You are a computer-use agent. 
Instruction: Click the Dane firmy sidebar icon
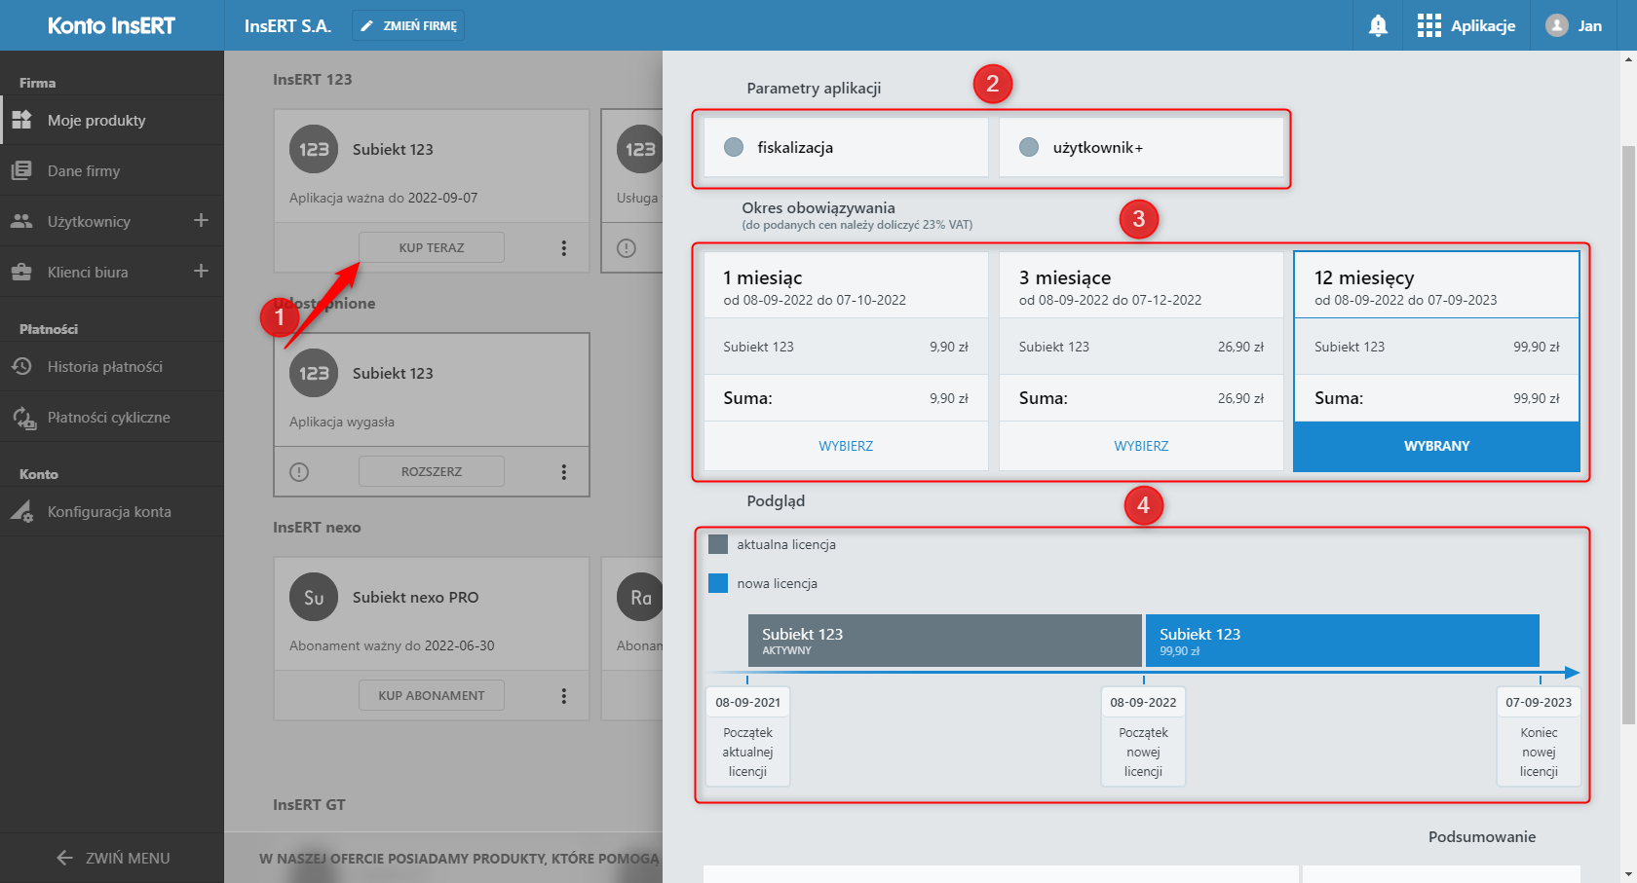(x=21, y=171)
